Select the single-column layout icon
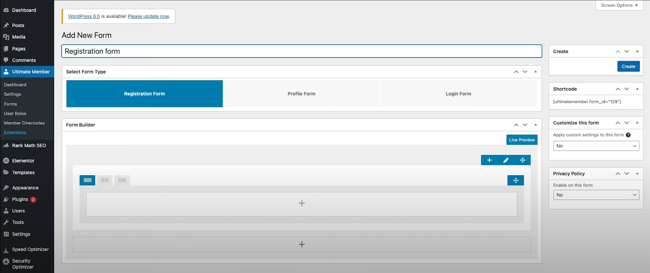 (x=87, y=180)
